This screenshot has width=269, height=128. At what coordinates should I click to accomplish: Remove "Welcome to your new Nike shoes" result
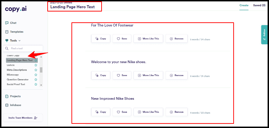click(177, 75)
